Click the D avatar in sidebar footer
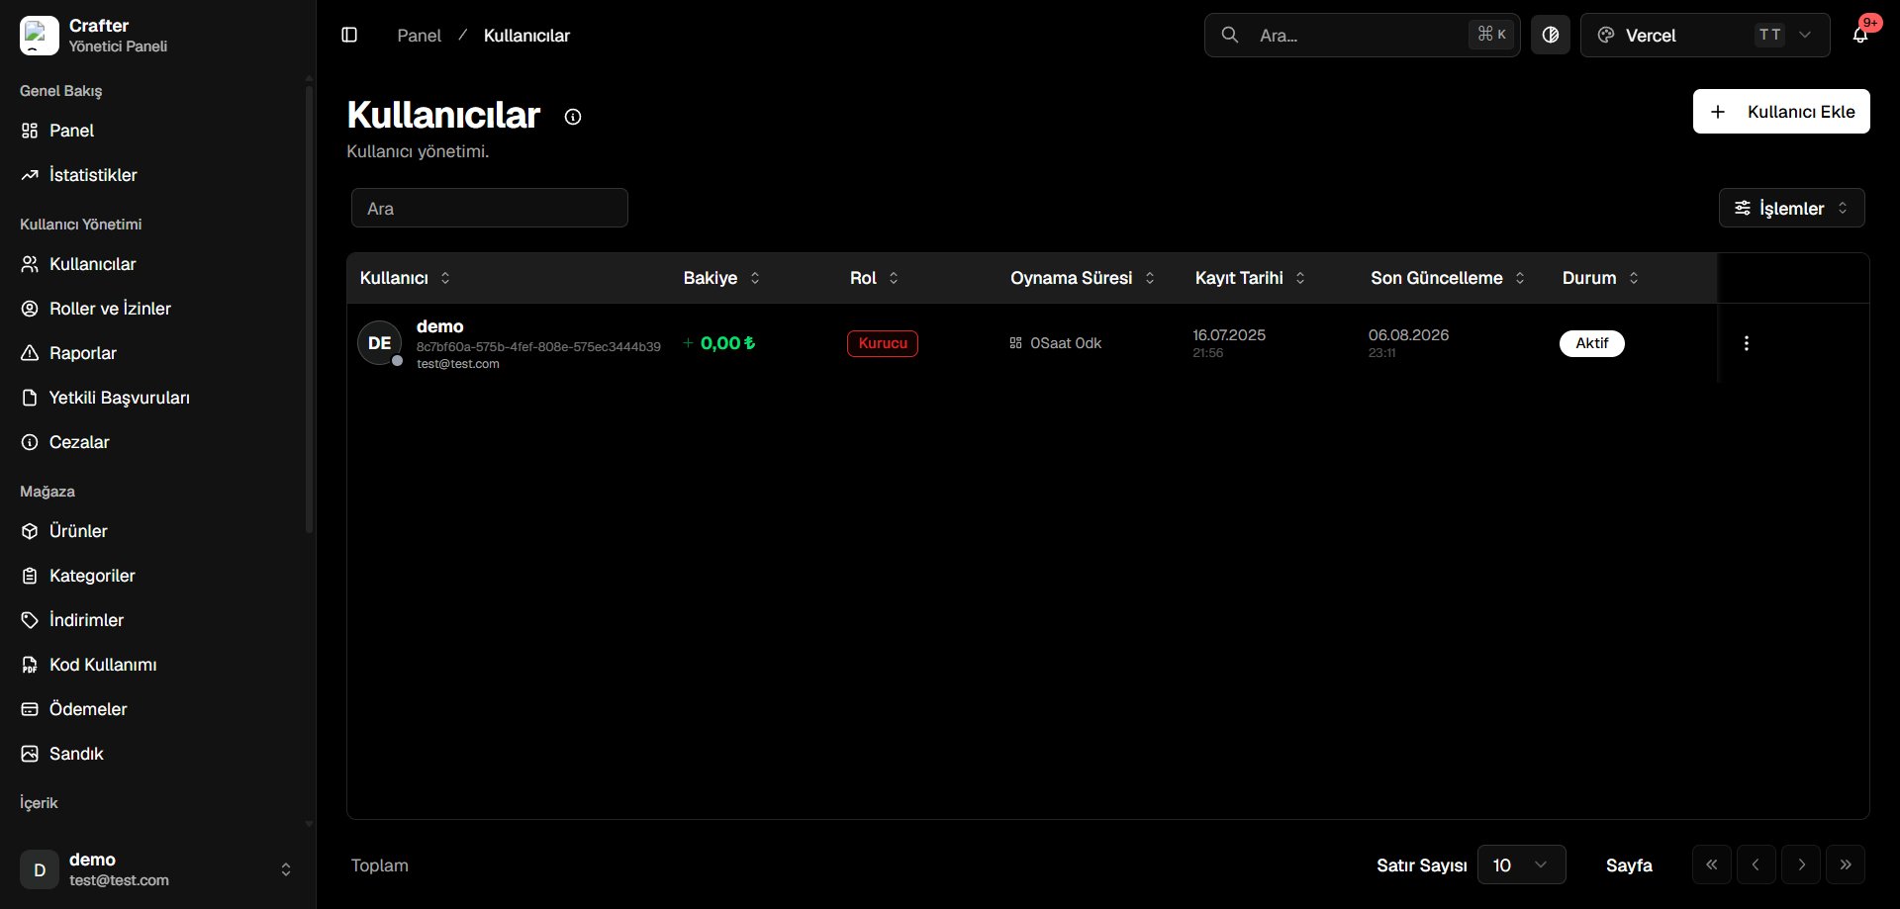Screen dimensions: 1900x909 [x=40, y=869]
